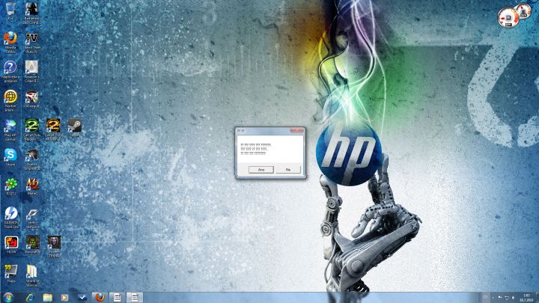Open the Recycle Bin desktop icon
539x303 pixels.
(10, 11)
